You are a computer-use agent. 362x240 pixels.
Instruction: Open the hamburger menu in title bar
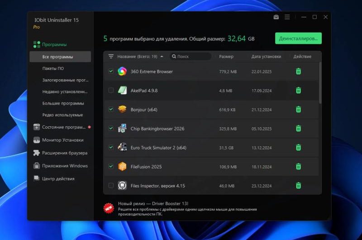[x=287, y=17]
